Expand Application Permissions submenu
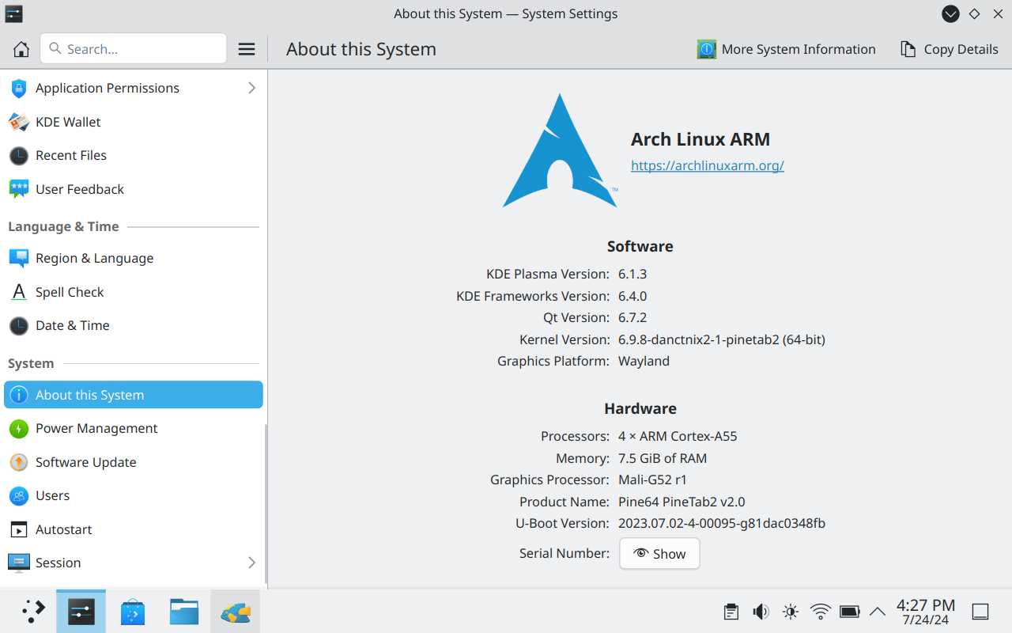This screenshot has width=1012, height=633. 251,88
